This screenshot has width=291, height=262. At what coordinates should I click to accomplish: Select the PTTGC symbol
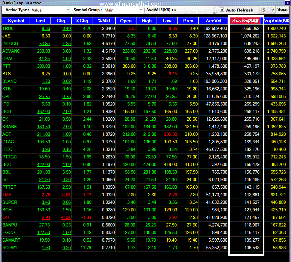10,157
